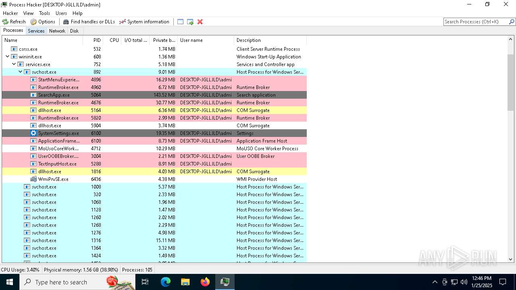Image resolution: width=516 pixels, height=290 pixels.
Task: Click the volume tray icon
Action: (x=464, y=282)
